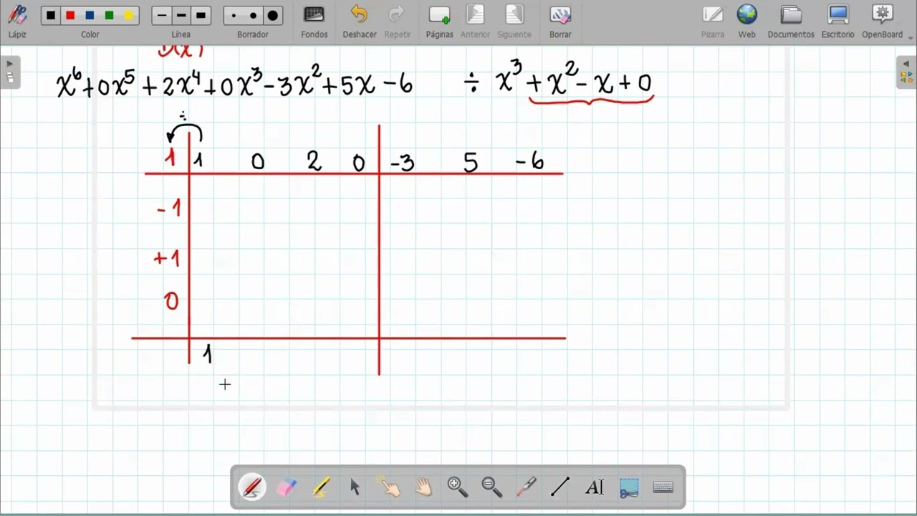Add a new page with Páginas
The width and height of the screenshot is (917, 516).
coord(439,21)
